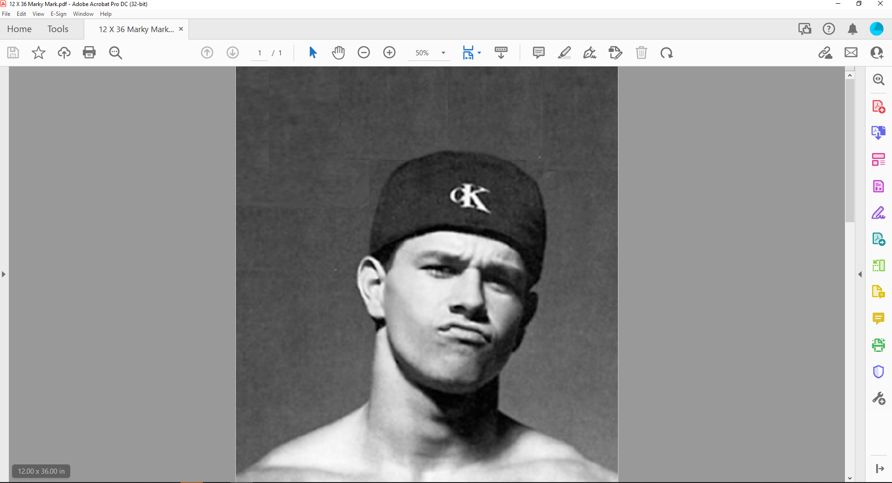Expand the page fit options dropdown

479,53
